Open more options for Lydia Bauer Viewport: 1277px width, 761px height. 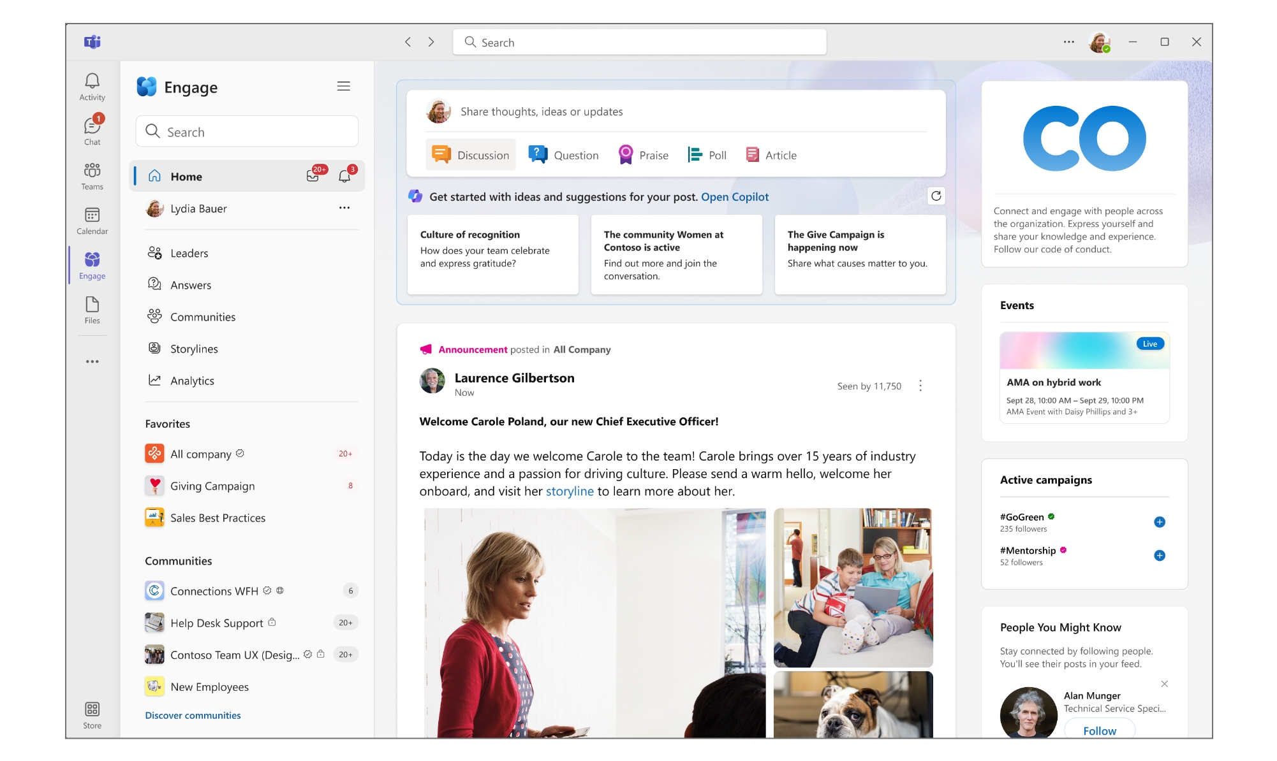point(344,208)
